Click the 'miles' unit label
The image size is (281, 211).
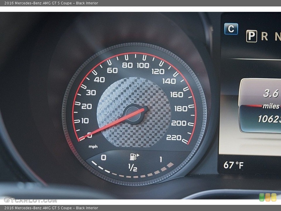(271, 106)
